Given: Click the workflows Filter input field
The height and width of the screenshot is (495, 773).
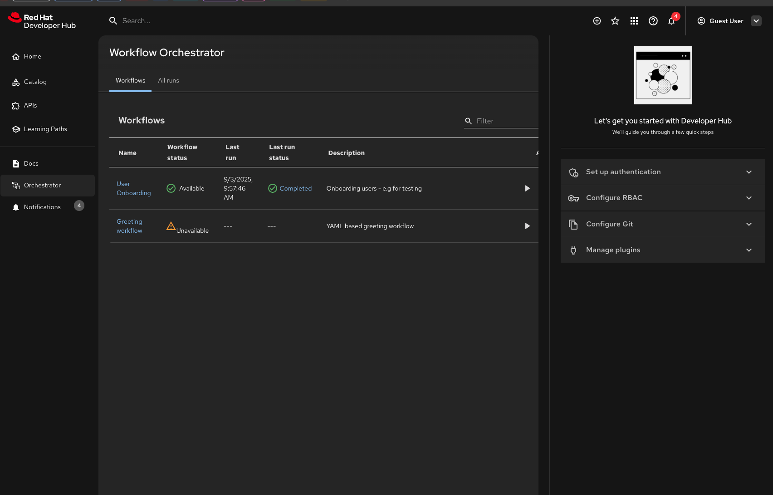Looking at the screenshot, I should tap(506, 121).
